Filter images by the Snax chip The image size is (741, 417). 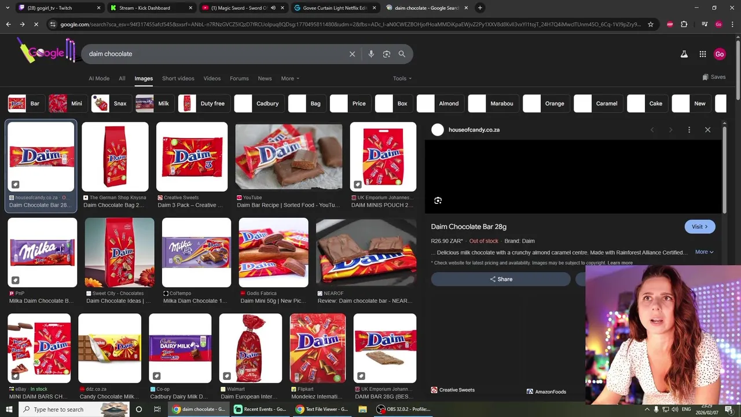click(111, 104)
